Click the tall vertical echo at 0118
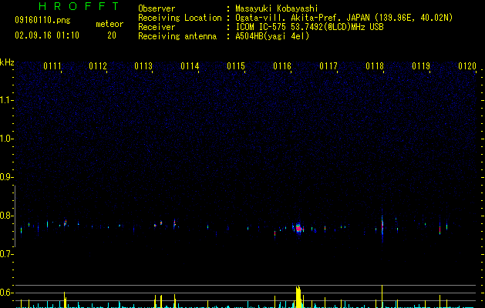 tap(382, 227)
